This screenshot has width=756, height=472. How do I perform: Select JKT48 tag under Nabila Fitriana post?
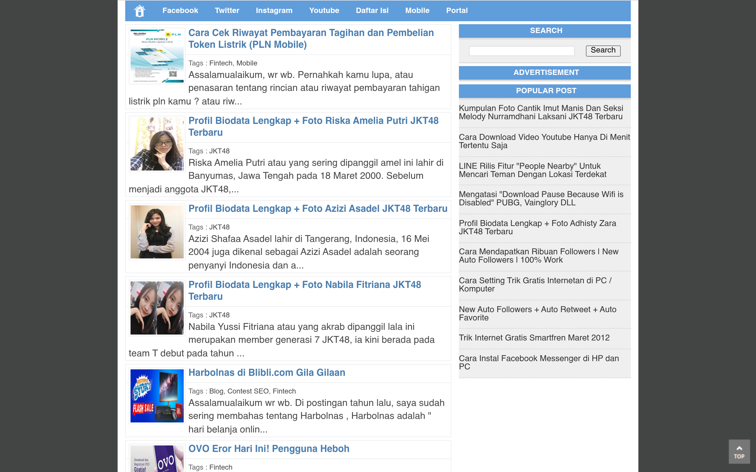[x=219, y=315]
